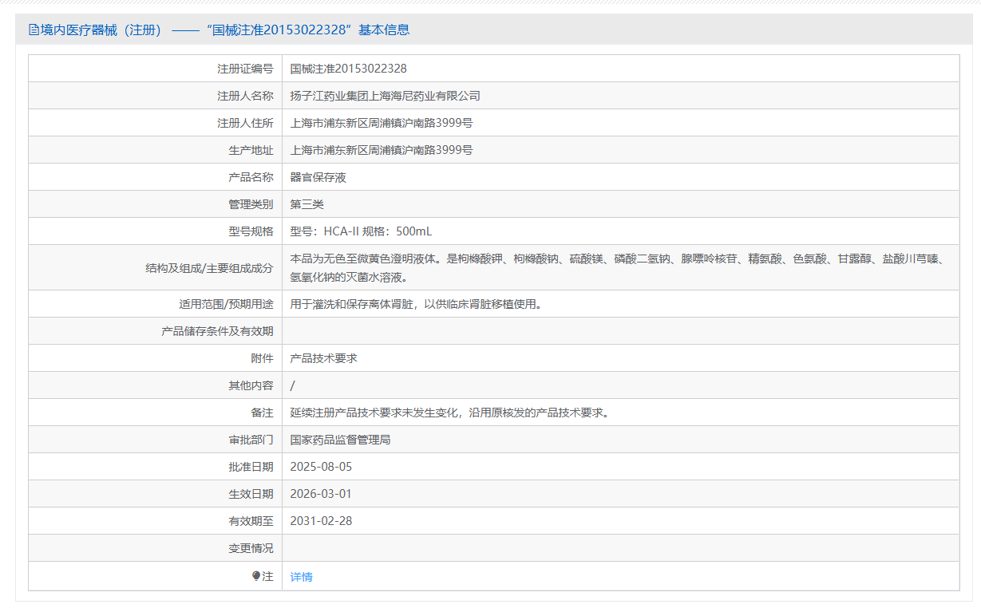Screen dimensions: 981x612
Task: Click the 结构及组成/主要组成成分 label
Action: point(209,268)
